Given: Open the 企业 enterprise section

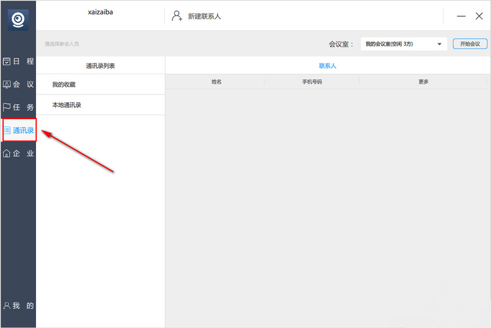Looking at the screenshot, I should tap(18, 153).
